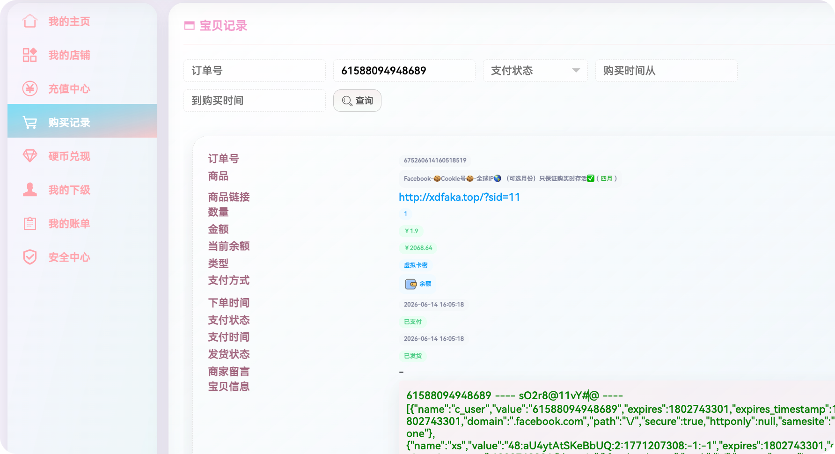835x454 pixels.
Task: Select 购买记录 in the sidebar
Action: (82, 121)
